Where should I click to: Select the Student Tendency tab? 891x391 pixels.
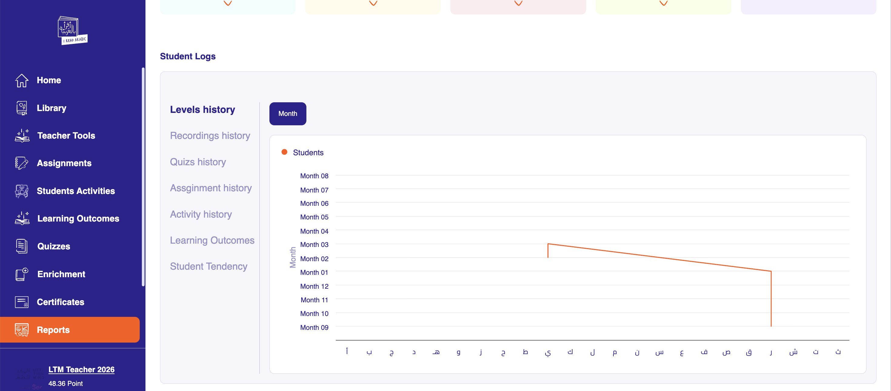(208, 266)
